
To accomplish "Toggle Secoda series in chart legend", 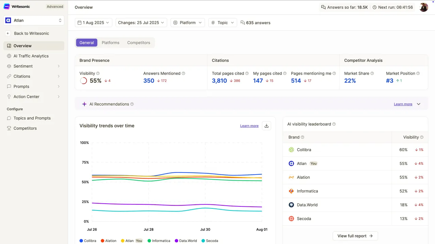I will pos(210,241).
